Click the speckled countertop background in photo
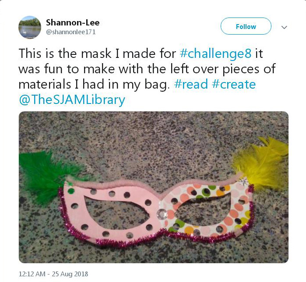Screen dimensions: 306x282 pyautogui.click(x=154, y=141)
